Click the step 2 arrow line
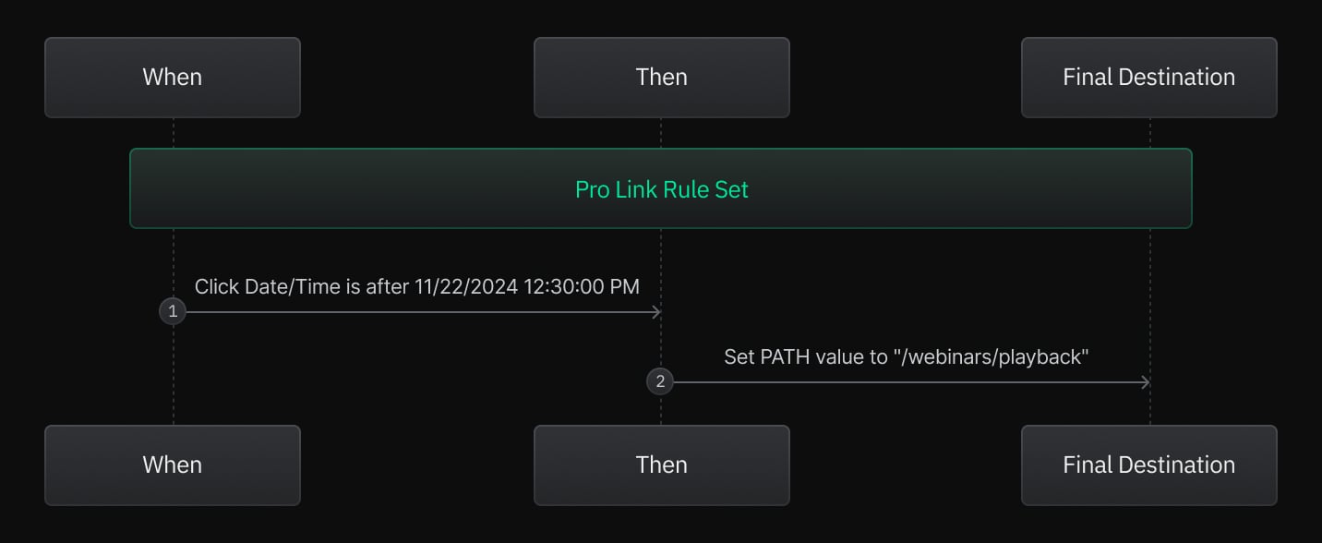Image resolution: width=1322 pixels, height=543 pixels. [x=905, y=382]
